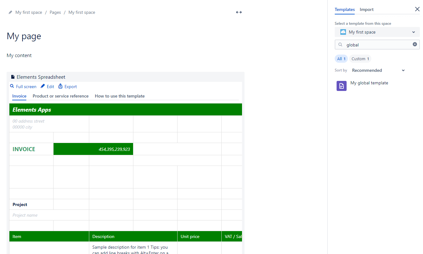Toggle the Custom filter chip
The height and width of the screenshot is (254, 423).
[x=359, y=59]
